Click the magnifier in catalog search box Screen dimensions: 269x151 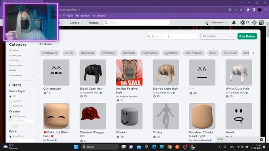149,36
